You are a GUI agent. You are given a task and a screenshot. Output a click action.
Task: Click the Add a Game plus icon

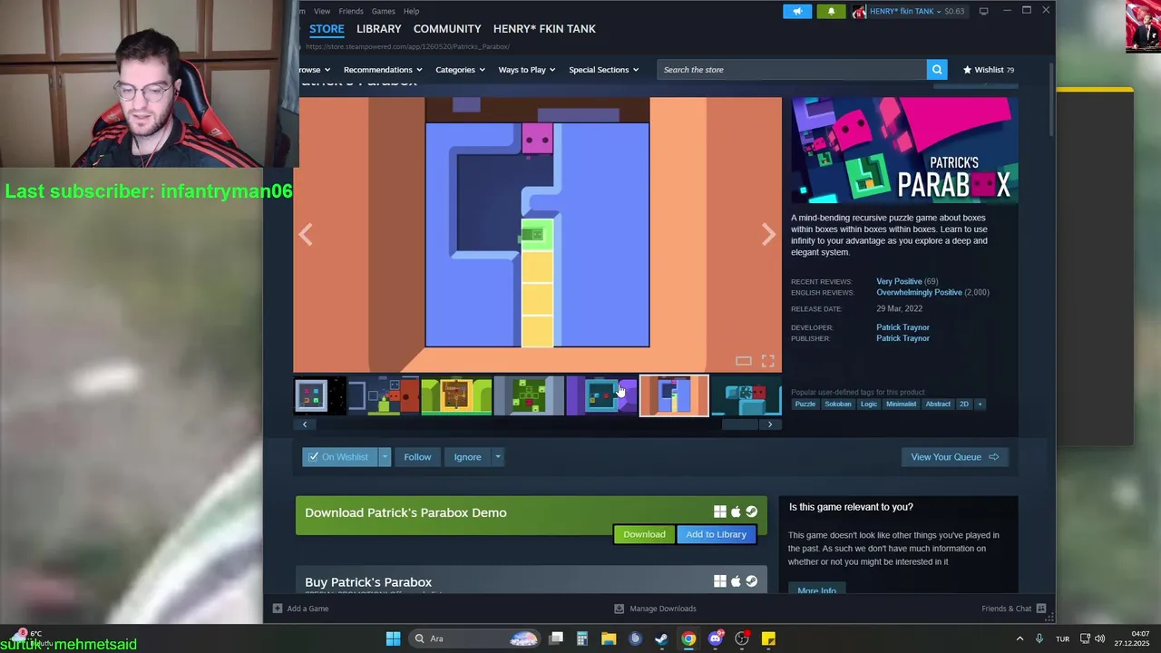[x=278, y=609]
